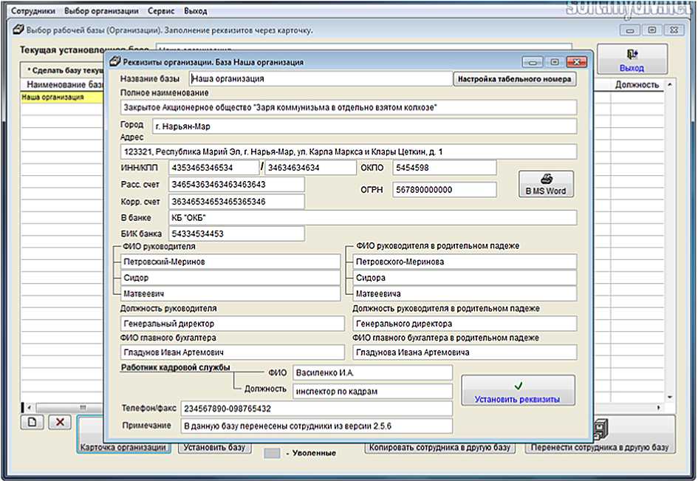Open the Сотрудники menu
Image resolution: width=698 pixels, height=481 pixels.
coord(33,12)
